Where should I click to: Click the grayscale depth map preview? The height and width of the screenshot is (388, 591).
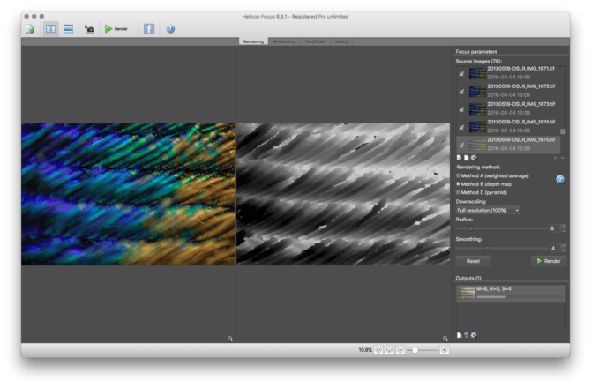coord(343,194)
